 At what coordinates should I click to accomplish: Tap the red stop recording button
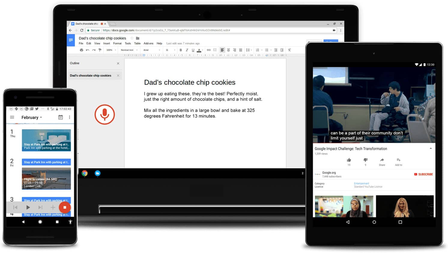(65, 207)
